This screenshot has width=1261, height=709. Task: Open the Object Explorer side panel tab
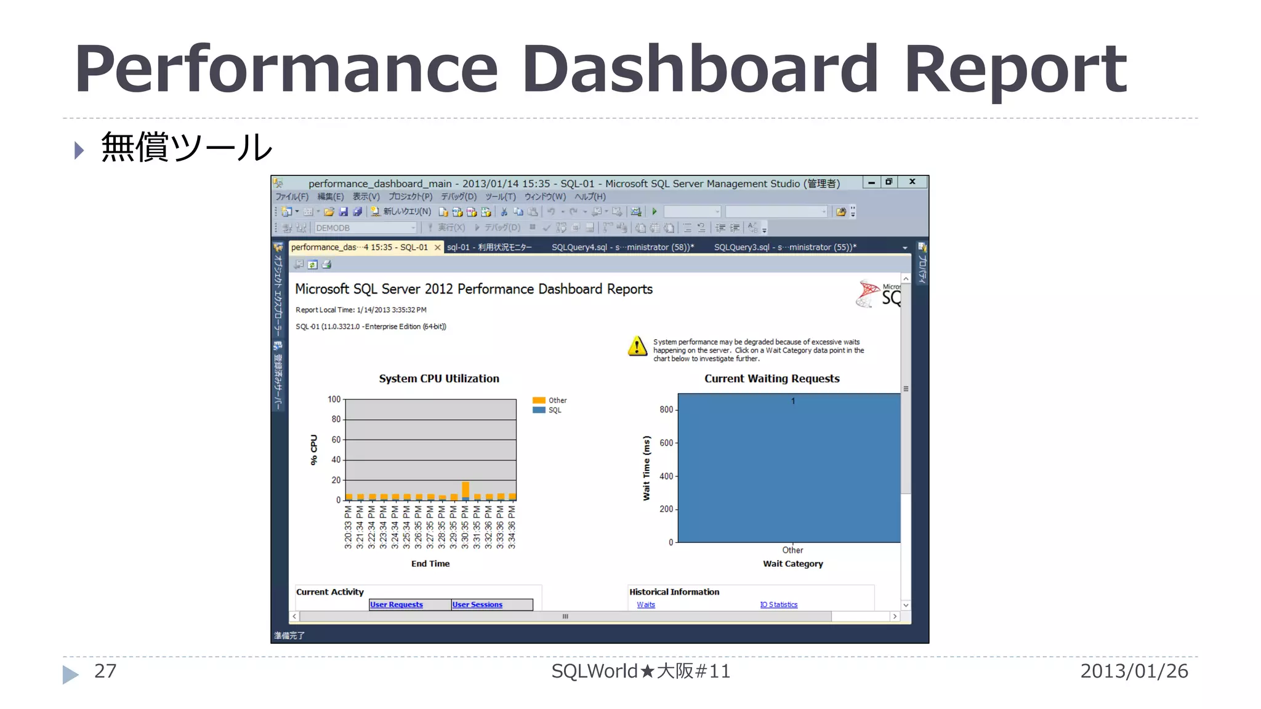[x=278, y=289]
